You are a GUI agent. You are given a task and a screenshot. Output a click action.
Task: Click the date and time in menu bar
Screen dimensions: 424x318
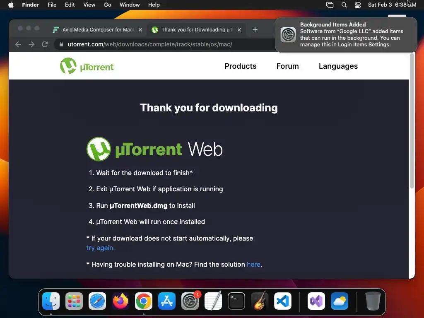click(x=392, y=5)
